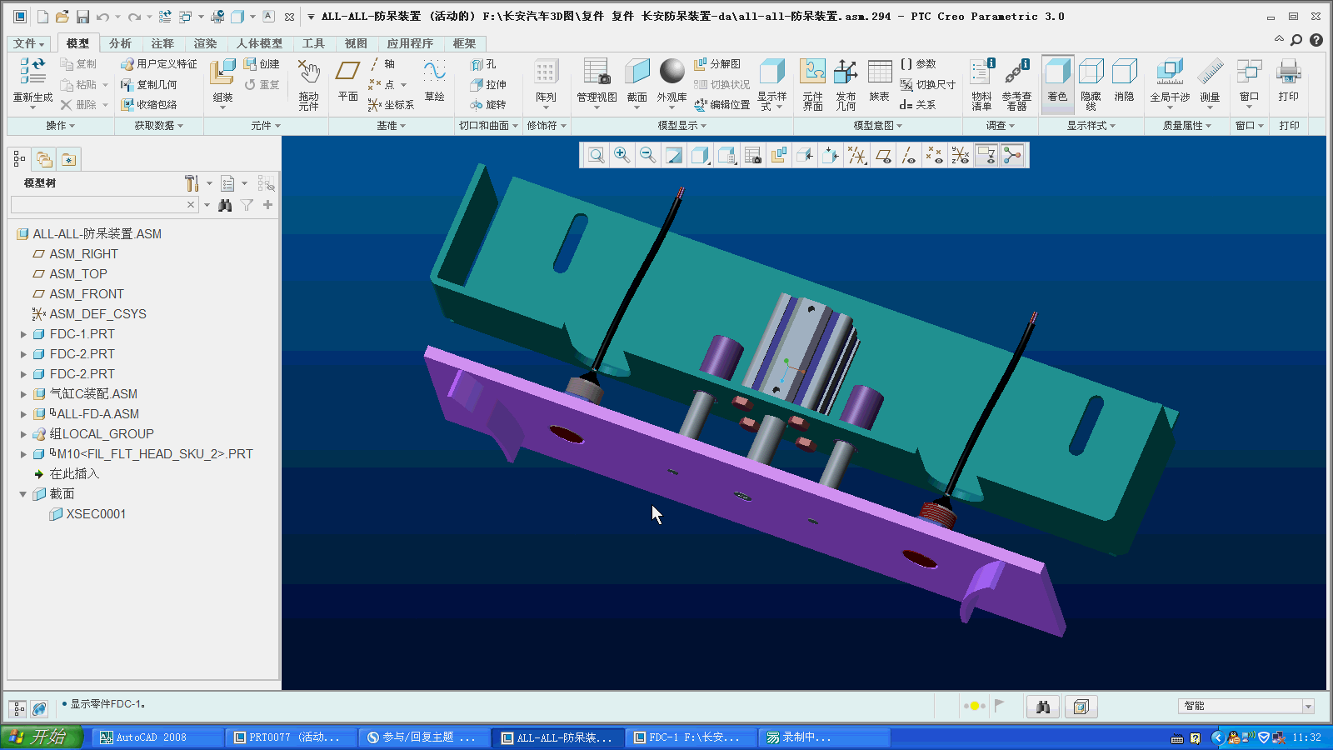Expand the FDC-1.PRT tree node
The image size is (1333, 750).
point(23,334)
